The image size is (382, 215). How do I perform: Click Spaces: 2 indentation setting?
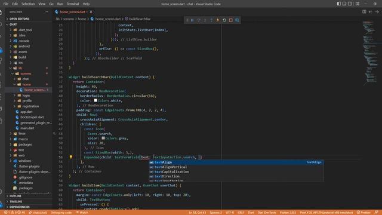(216, 213)
